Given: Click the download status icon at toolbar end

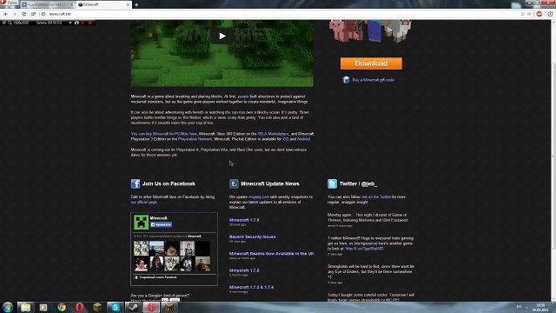Looking at the screenshot, I should coord(550,14).
